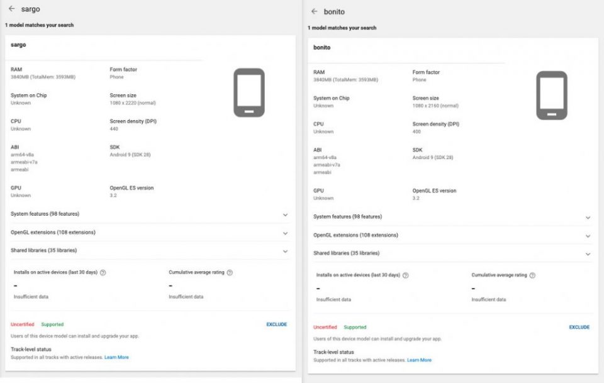Click the sargo search term in header

tap(31, 9)
